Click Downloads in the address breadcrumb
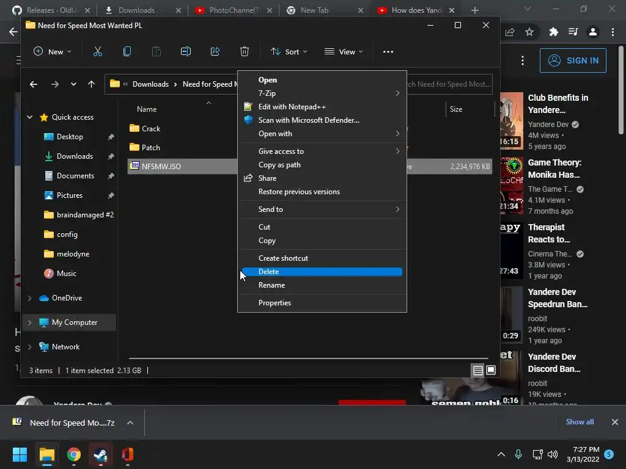 (150, 84)
